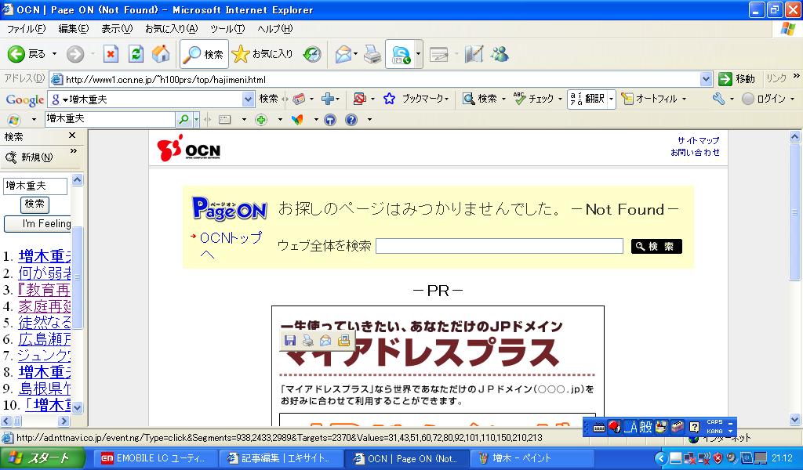Open the Messenger people icon
The height and width of the screenshot is (470, 803).
click(500, 54)
